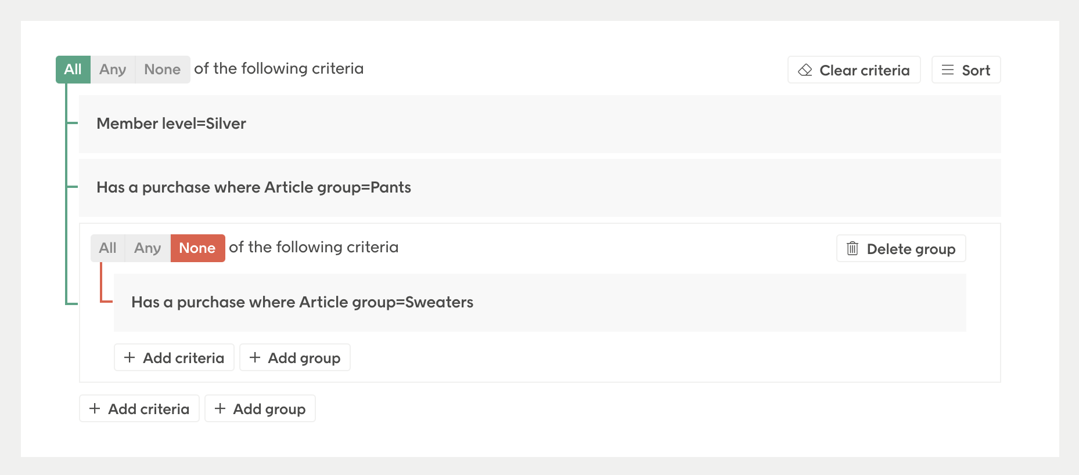The width and height of the screenshot is (1079, 475).
Task: Set nested group condition to Any
Action: tap(148, 248)
